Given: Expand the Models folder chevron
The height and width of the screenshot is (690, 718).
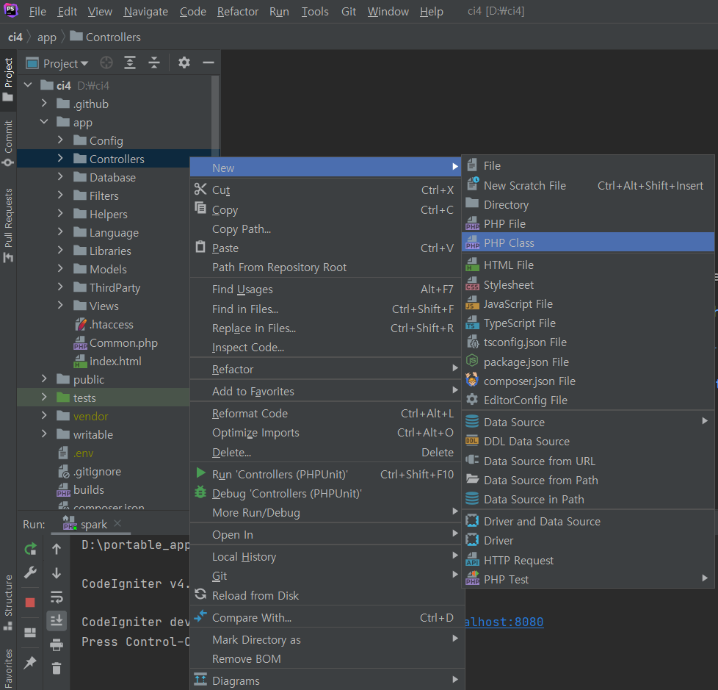Looking at the screenshot, I should tap(60, 269).
